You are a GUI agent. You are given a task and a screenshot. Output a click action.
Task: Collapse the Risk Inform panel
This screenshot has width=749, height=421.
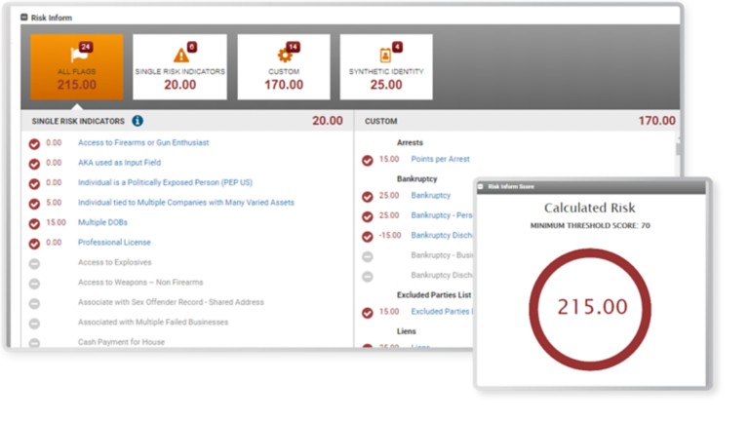[x=23, y=18]
